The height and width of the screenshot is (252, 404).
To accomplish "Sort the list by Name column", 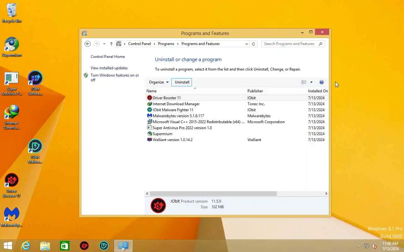I will 195,91.
